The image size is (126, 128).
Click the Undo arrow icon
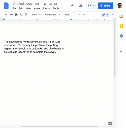tap(6, 15)
